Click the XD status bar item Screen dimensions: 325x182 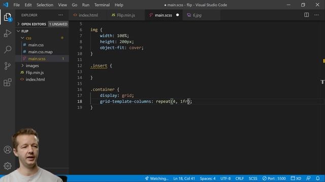[x=296, y=178]
